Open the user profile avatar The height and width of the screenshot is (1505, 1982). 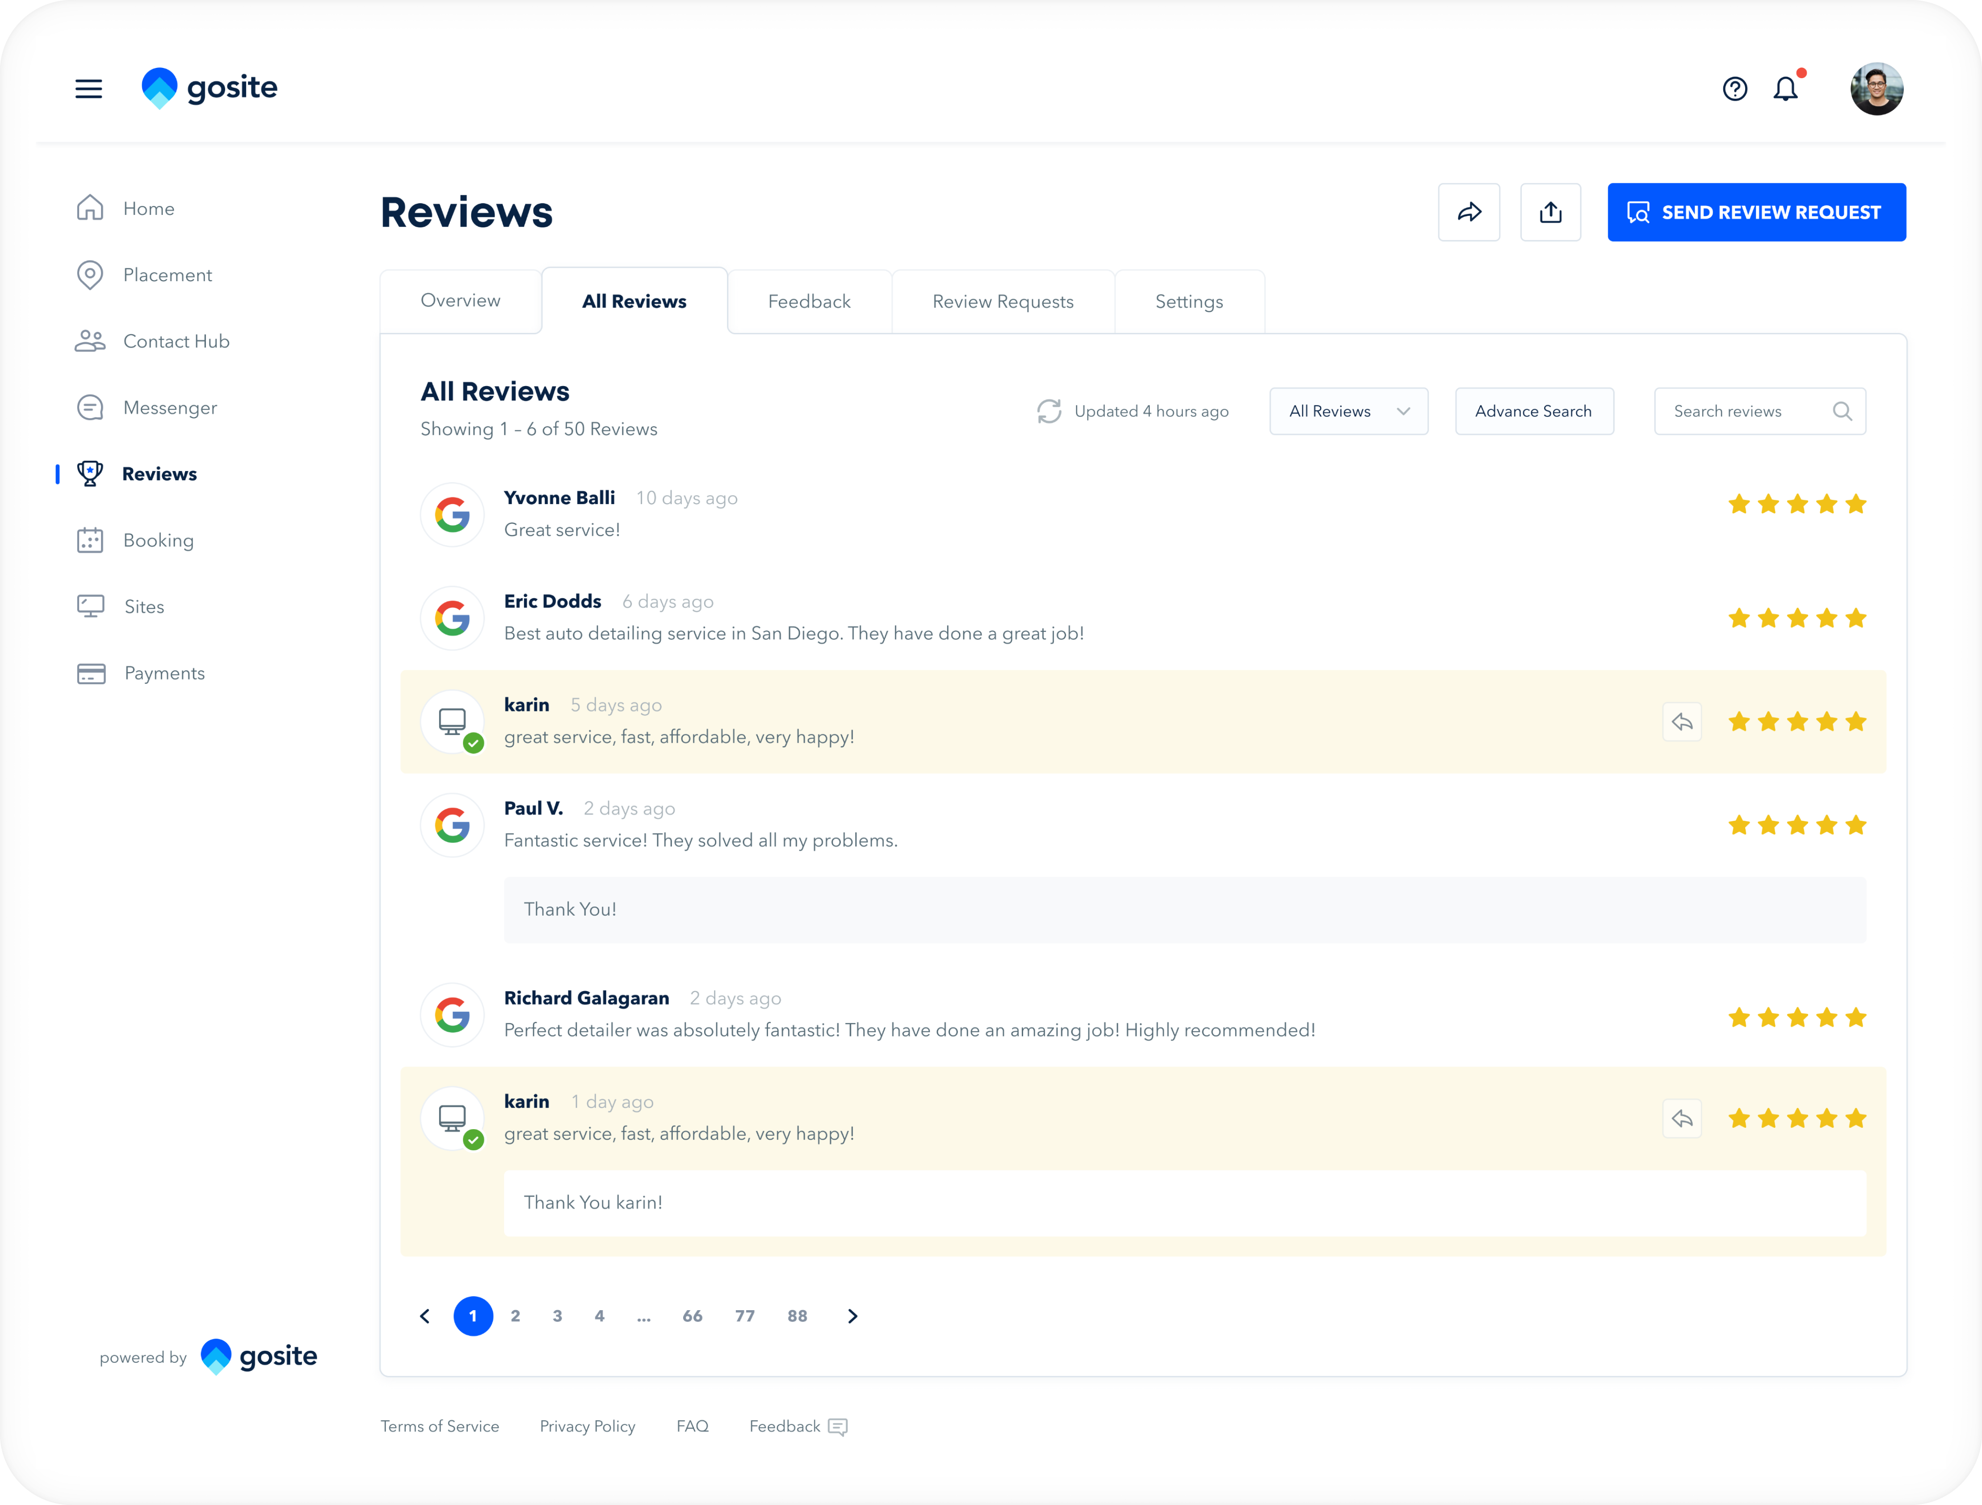(x=1876, y=89)
